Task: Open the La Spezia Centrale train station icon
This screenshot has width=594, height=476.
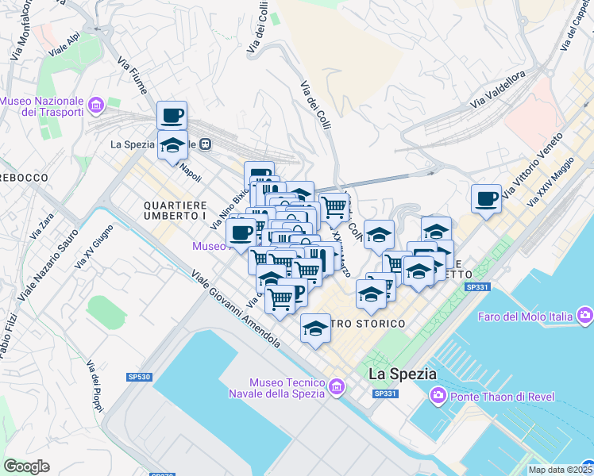Action: point(206,144)
